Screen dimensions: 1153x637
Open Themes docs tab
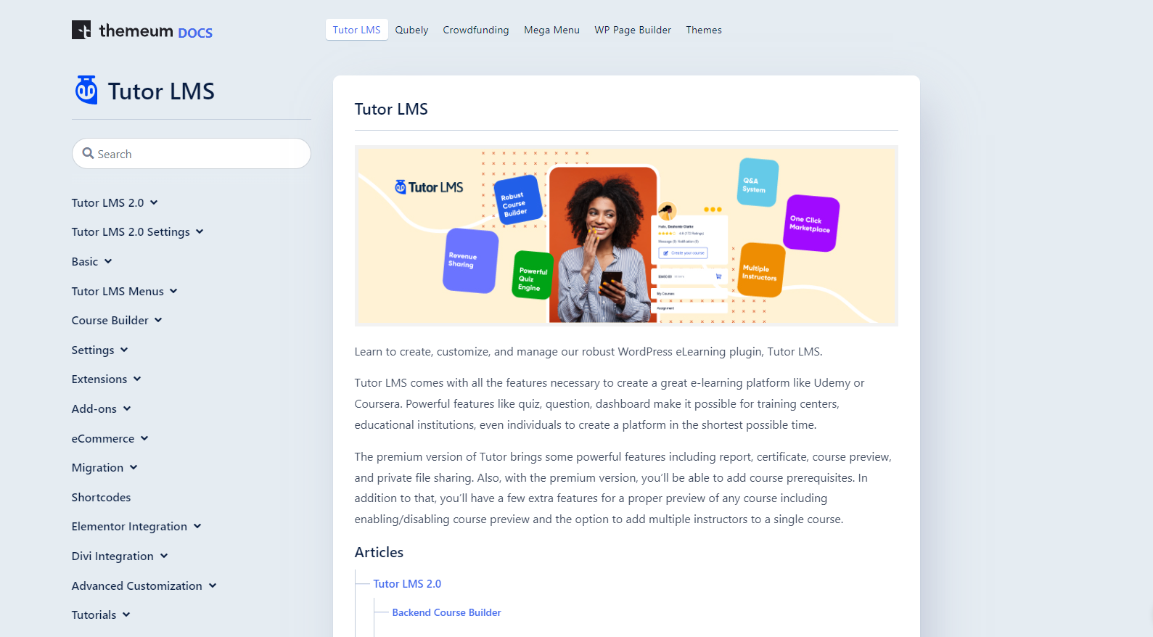tap(704, 30)
